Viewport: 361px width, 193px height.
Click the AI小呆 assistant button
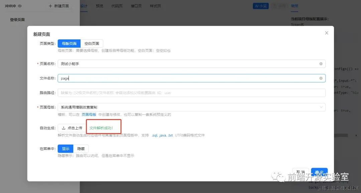point(260,6)
